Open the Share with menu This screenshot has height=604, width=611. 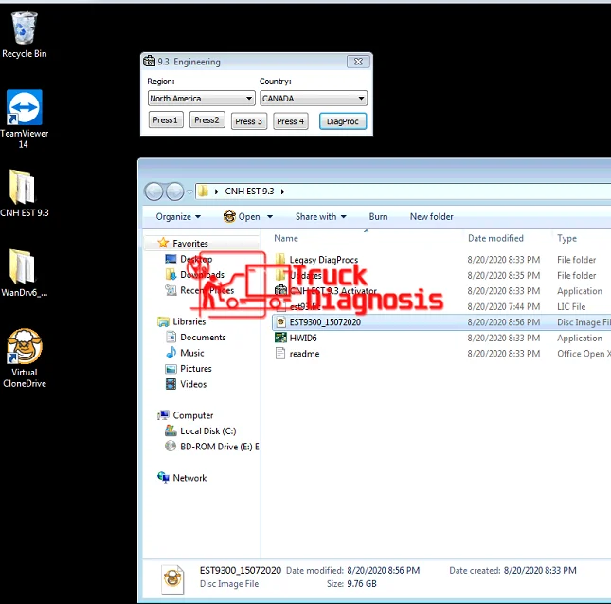pos(320,217)
